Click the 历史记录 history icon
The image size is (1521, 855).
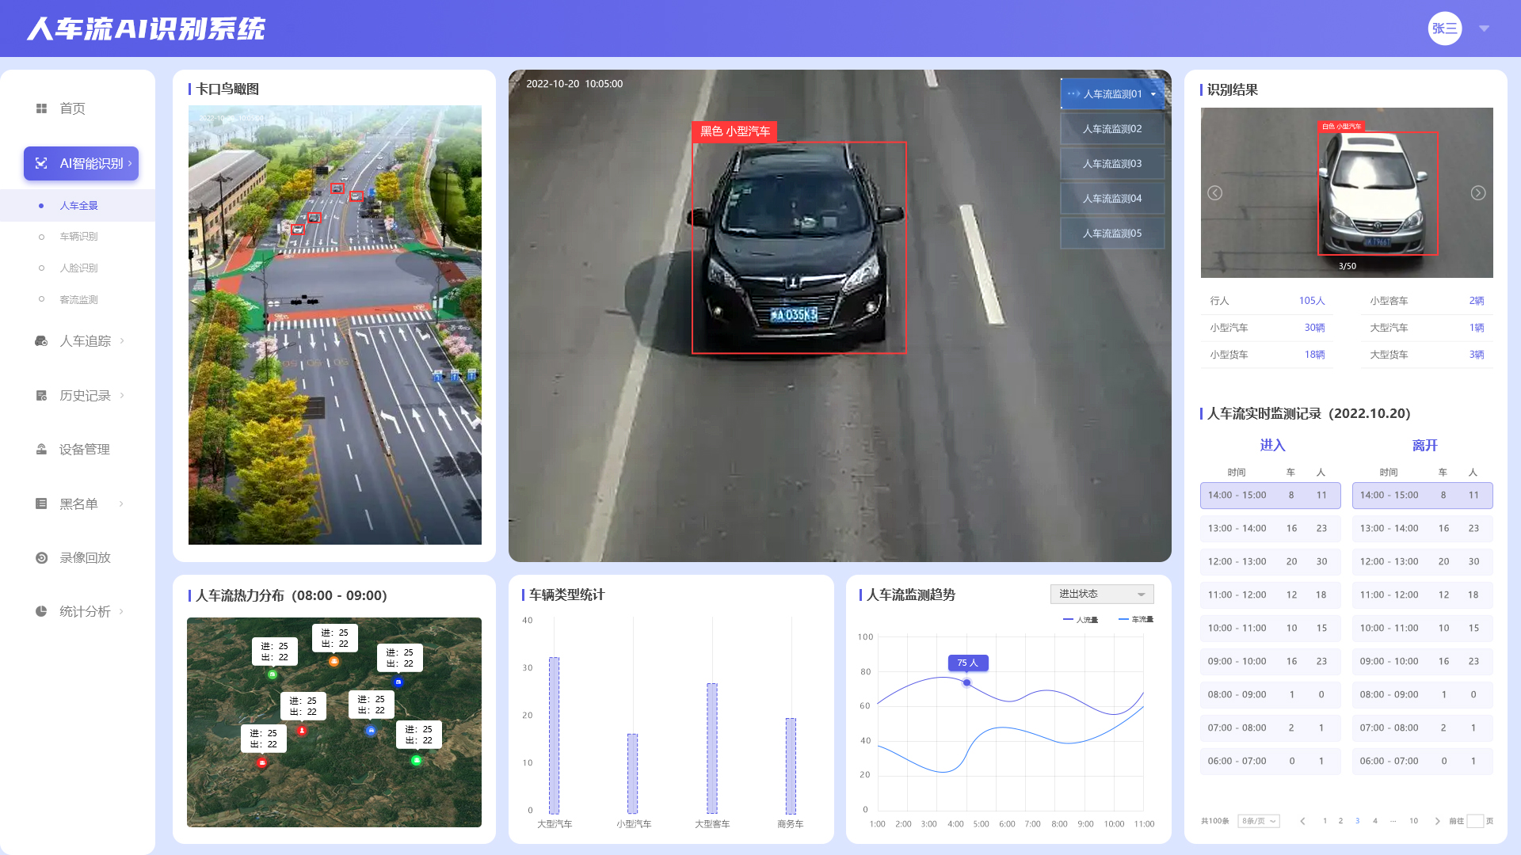(x=41, y=396)
